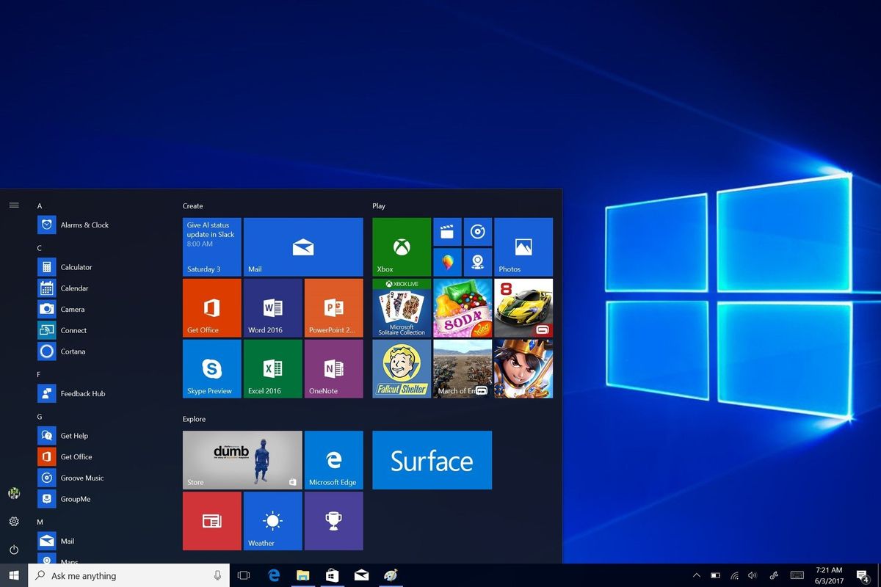Expand the Start menu hamburger panel
The image size is (881, 587).
coord(14,205)
